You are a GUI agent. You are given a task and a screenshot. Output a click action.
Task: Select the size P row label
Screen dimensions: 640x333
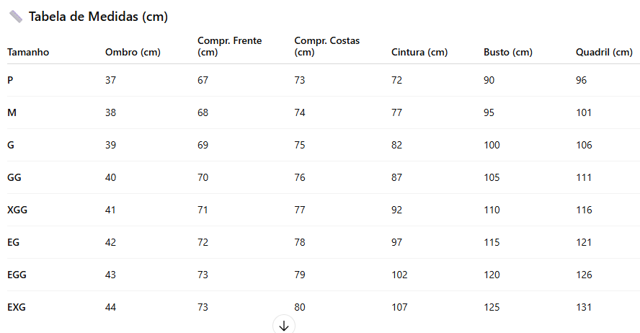pos(10,80)
